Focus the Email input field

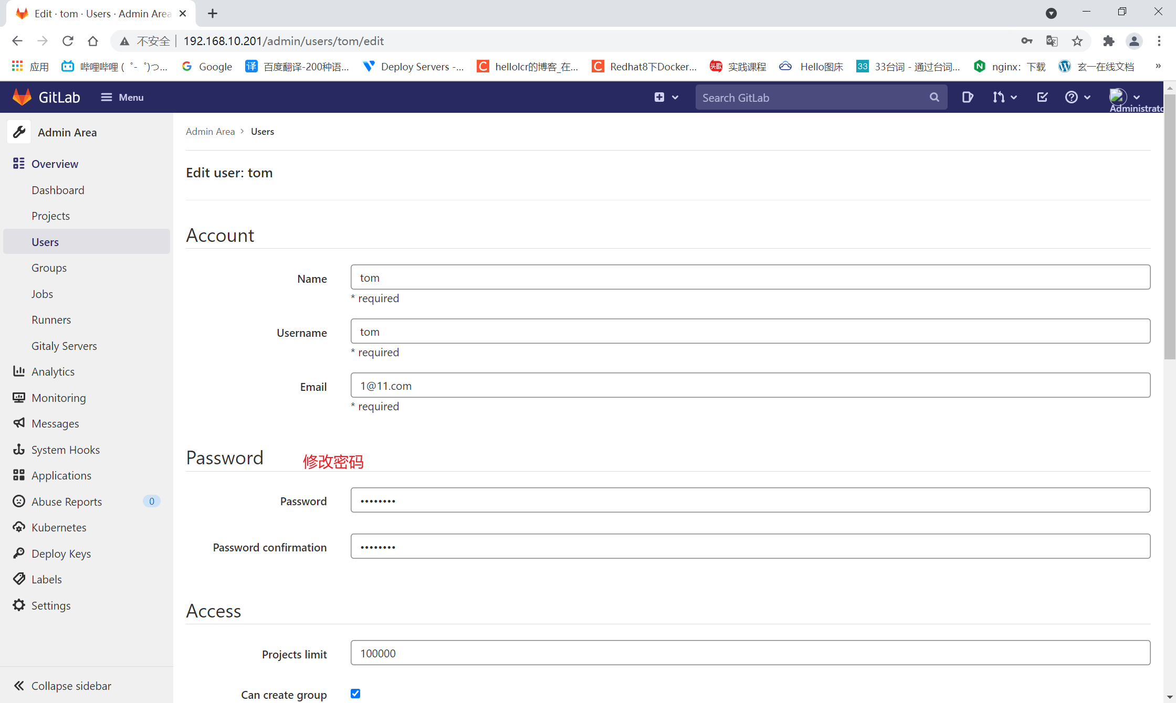point(750,386)
